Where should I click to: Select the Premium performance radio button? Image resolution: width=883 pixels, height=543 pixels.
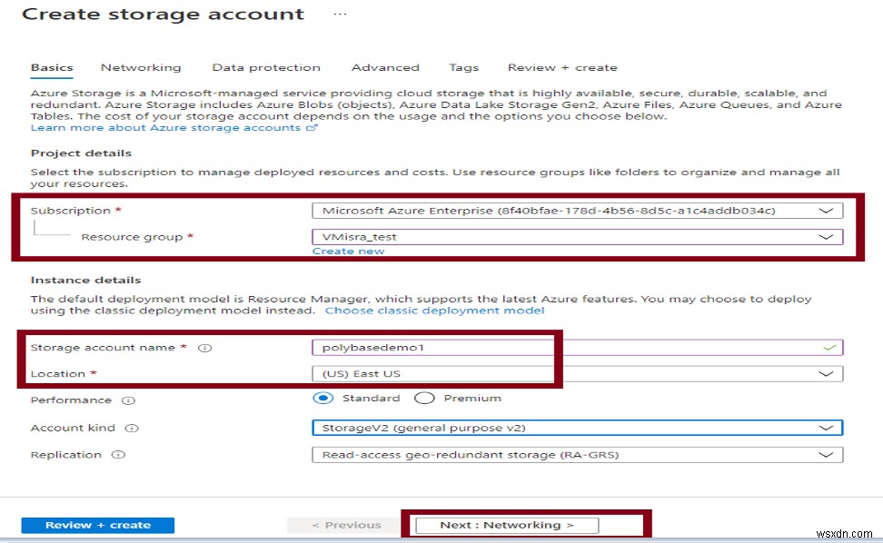point(423,398)
